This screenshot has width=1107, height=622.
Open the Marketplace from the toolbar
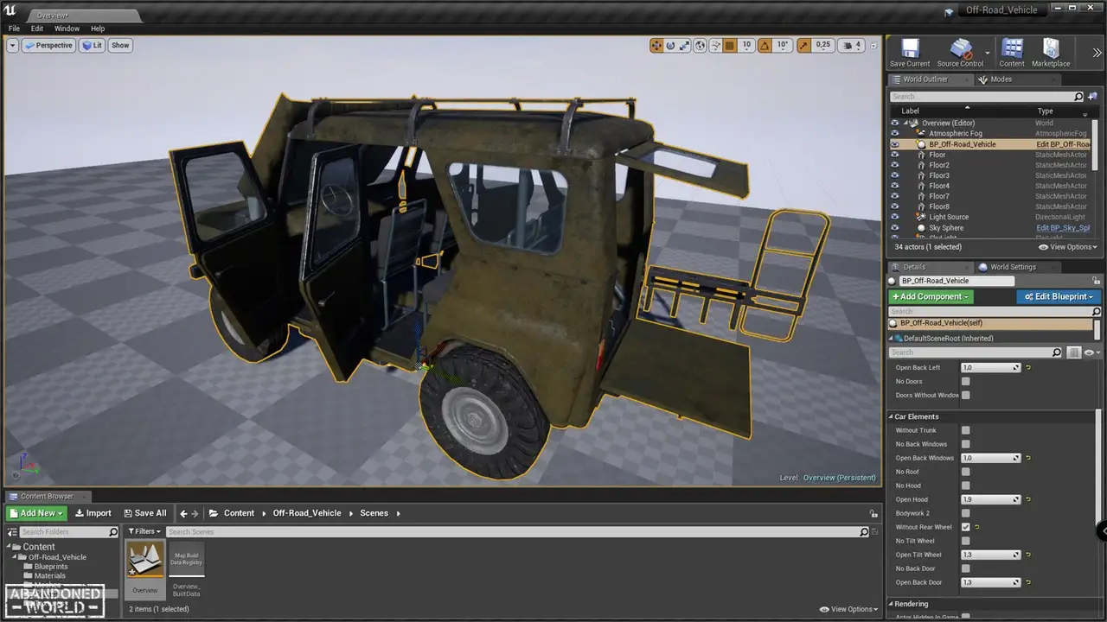(x=1051, y=50)
